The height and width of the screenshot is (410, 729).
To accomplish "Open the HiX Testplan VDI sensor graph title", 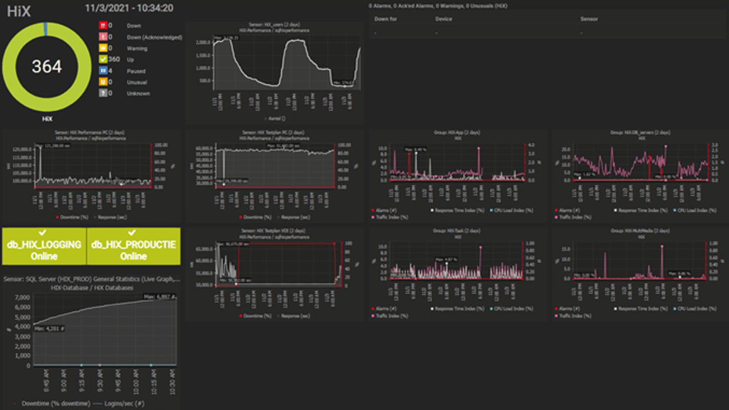I will 274,231.
